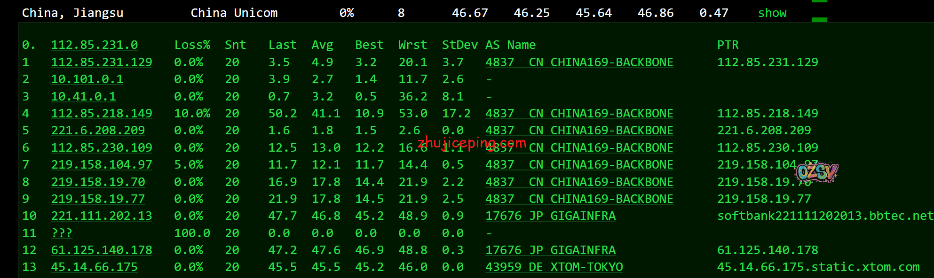Click the 219.158.104.97 address link
This screenshot has height=278, width=934.
pos(102,165)
